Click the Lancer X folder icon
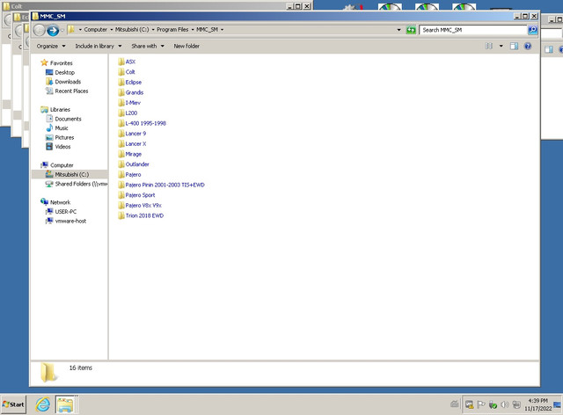 (x=121, y=143)
